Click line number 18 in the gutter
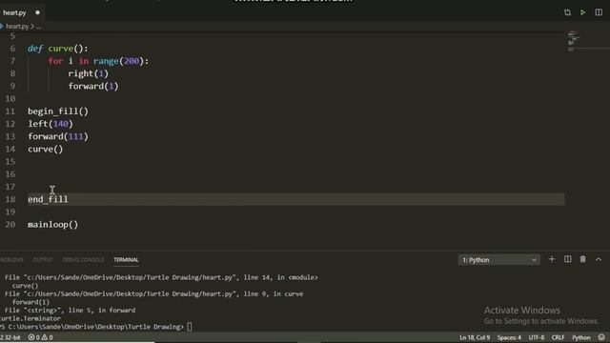Image resolution: width=610 pixels, height=343 pixels. tap(10, 199)
